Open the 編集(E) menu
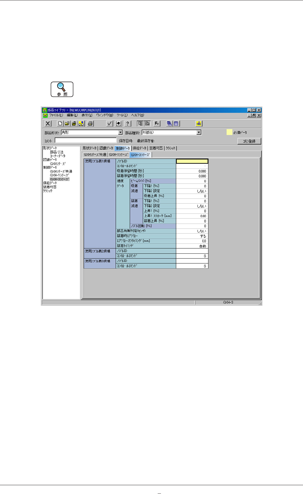This screenshot has height=494, width=303. tap(72, 115)
